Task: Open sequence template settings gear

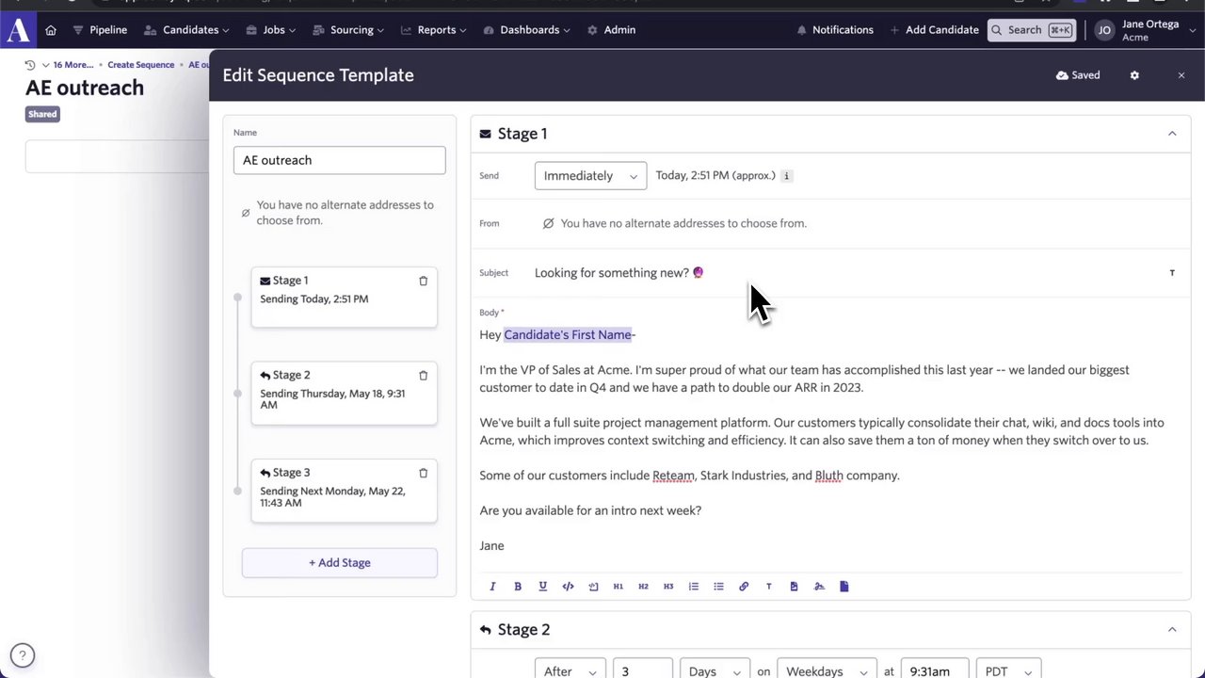Action: (x=1134, y=75)
